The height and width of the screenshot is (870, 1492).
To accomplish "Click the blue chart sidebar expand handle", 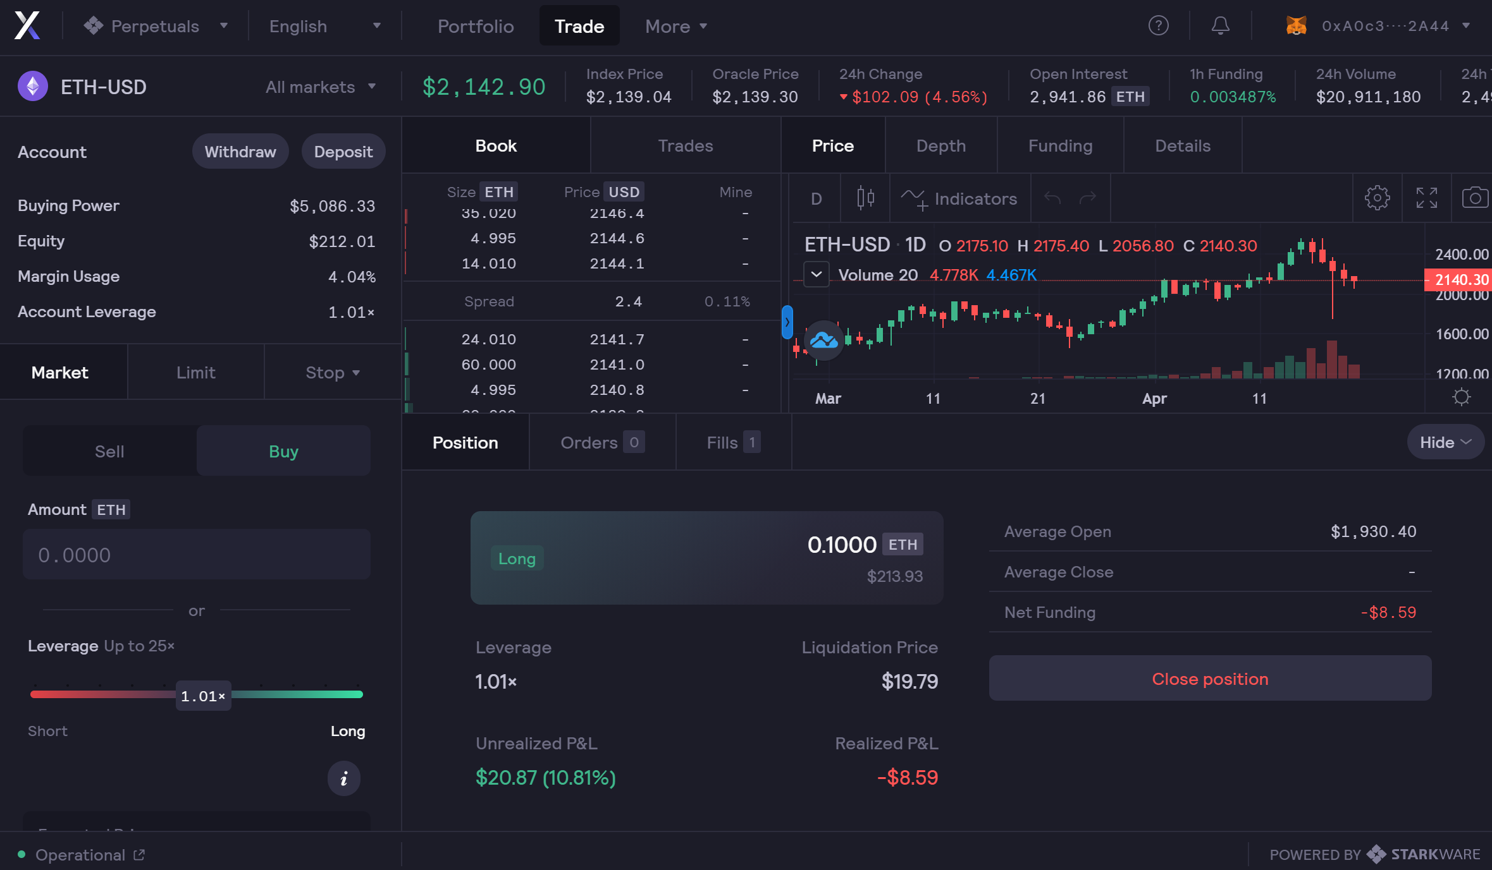I will tap(787, 322).
